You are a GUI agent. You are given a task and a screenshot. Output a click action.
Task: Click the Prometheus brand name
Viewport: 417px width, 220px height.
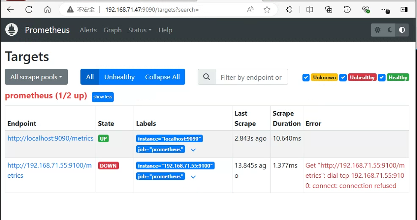click(x=47, y=30)
